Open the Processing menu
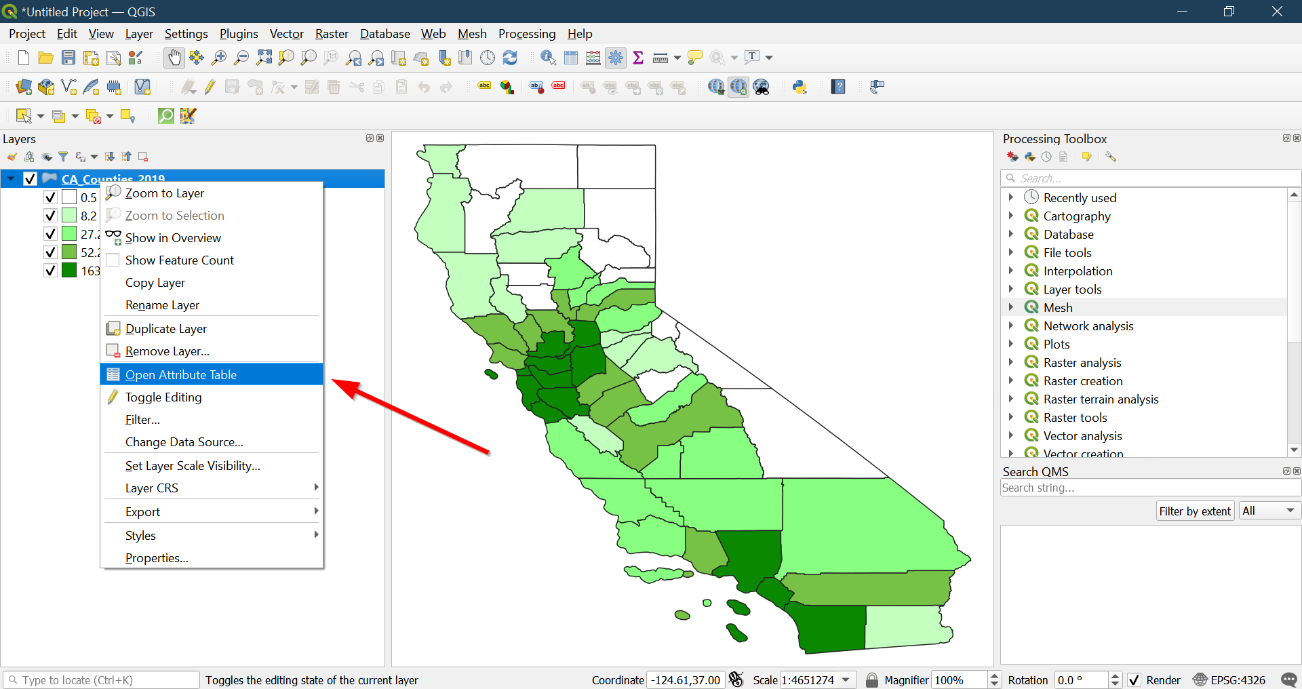1302x689 pixels. [526, 34]
